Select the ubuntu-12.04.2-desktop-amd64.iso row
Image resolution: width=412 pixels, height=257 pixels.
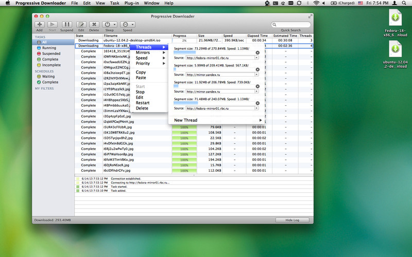194,41
